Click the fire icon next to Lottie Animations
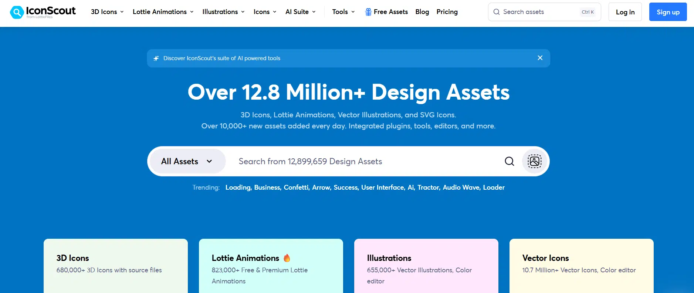The image size is (694, 293). pos(287,258)
